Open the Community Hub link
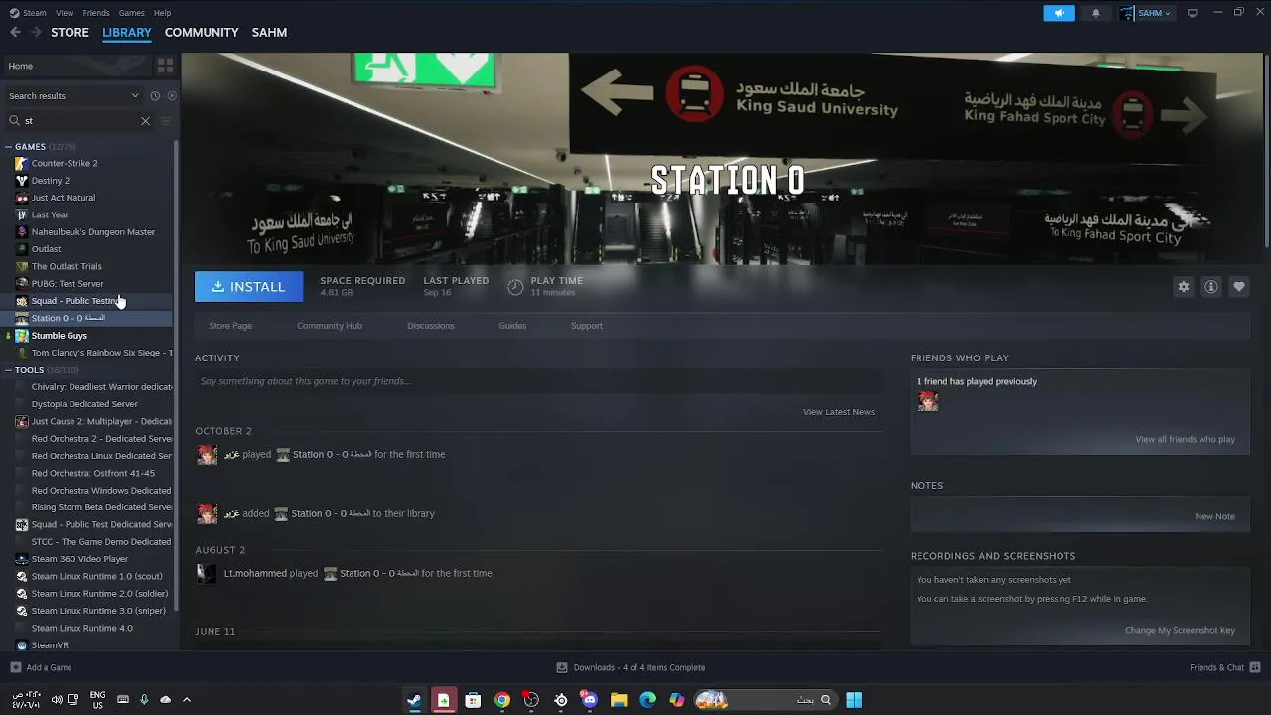This screenshot has width=1271, height=715. pyautogui.click(x=330, y=326)
